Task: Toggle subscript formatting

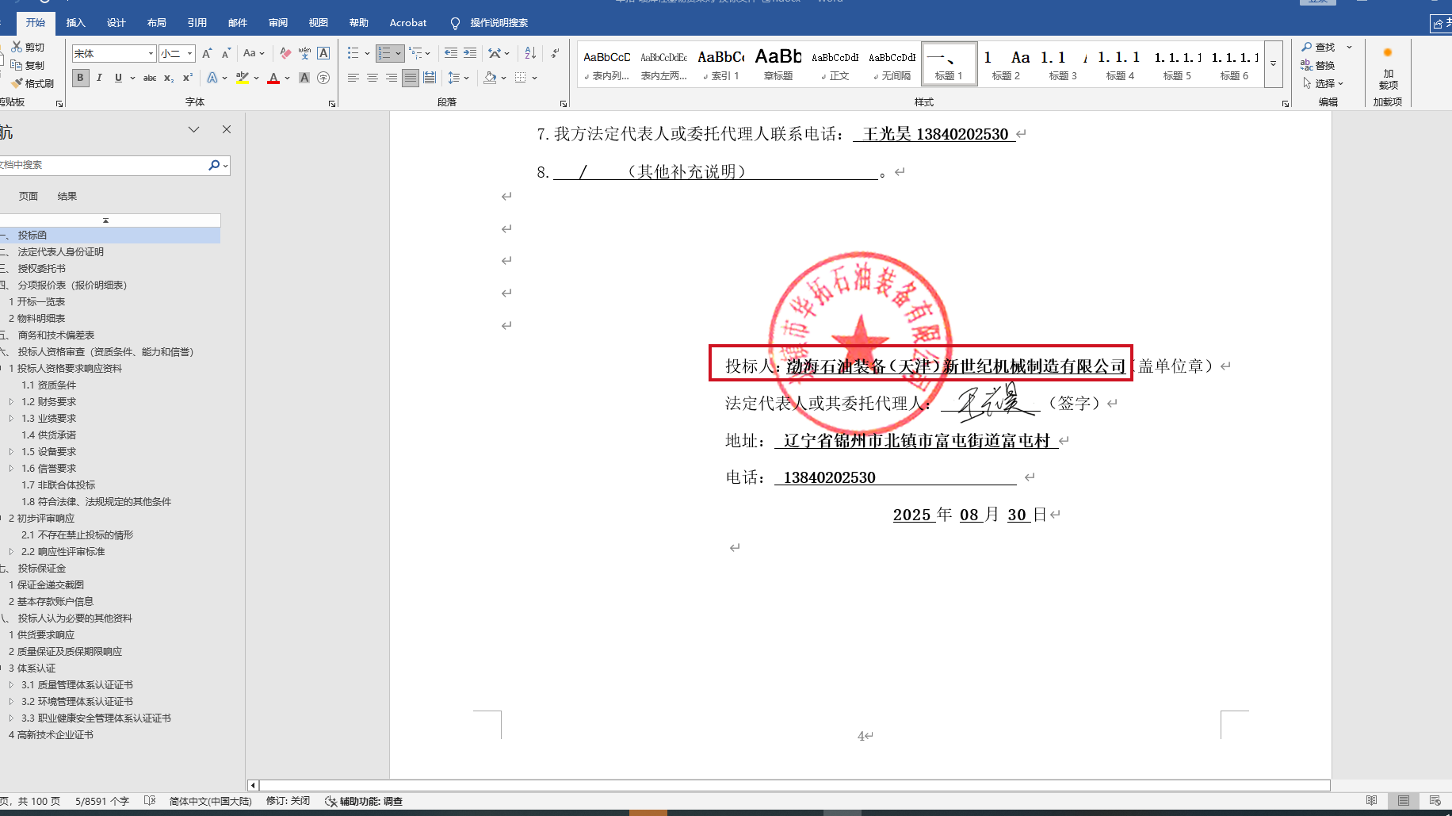Action: 169,78
